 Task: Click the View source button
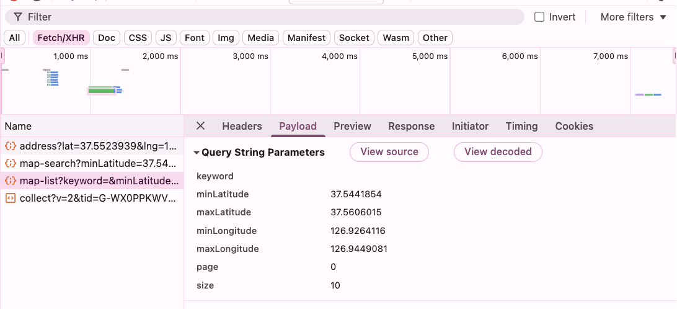pos(389,151)
